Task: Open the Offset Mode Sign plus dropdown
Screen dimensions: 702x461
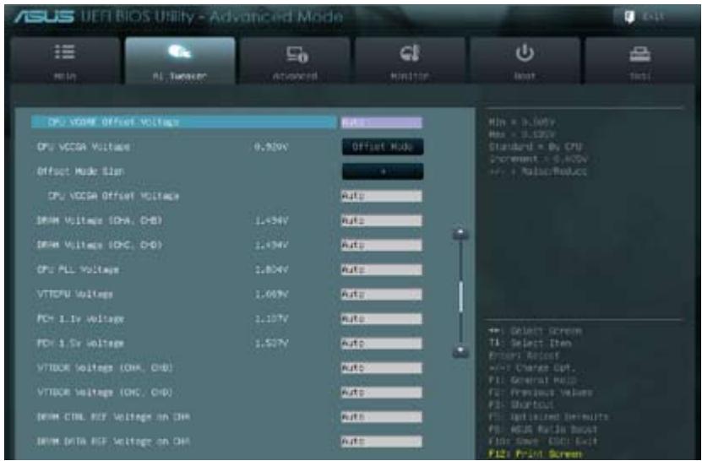Action: [x=383, y=171]
